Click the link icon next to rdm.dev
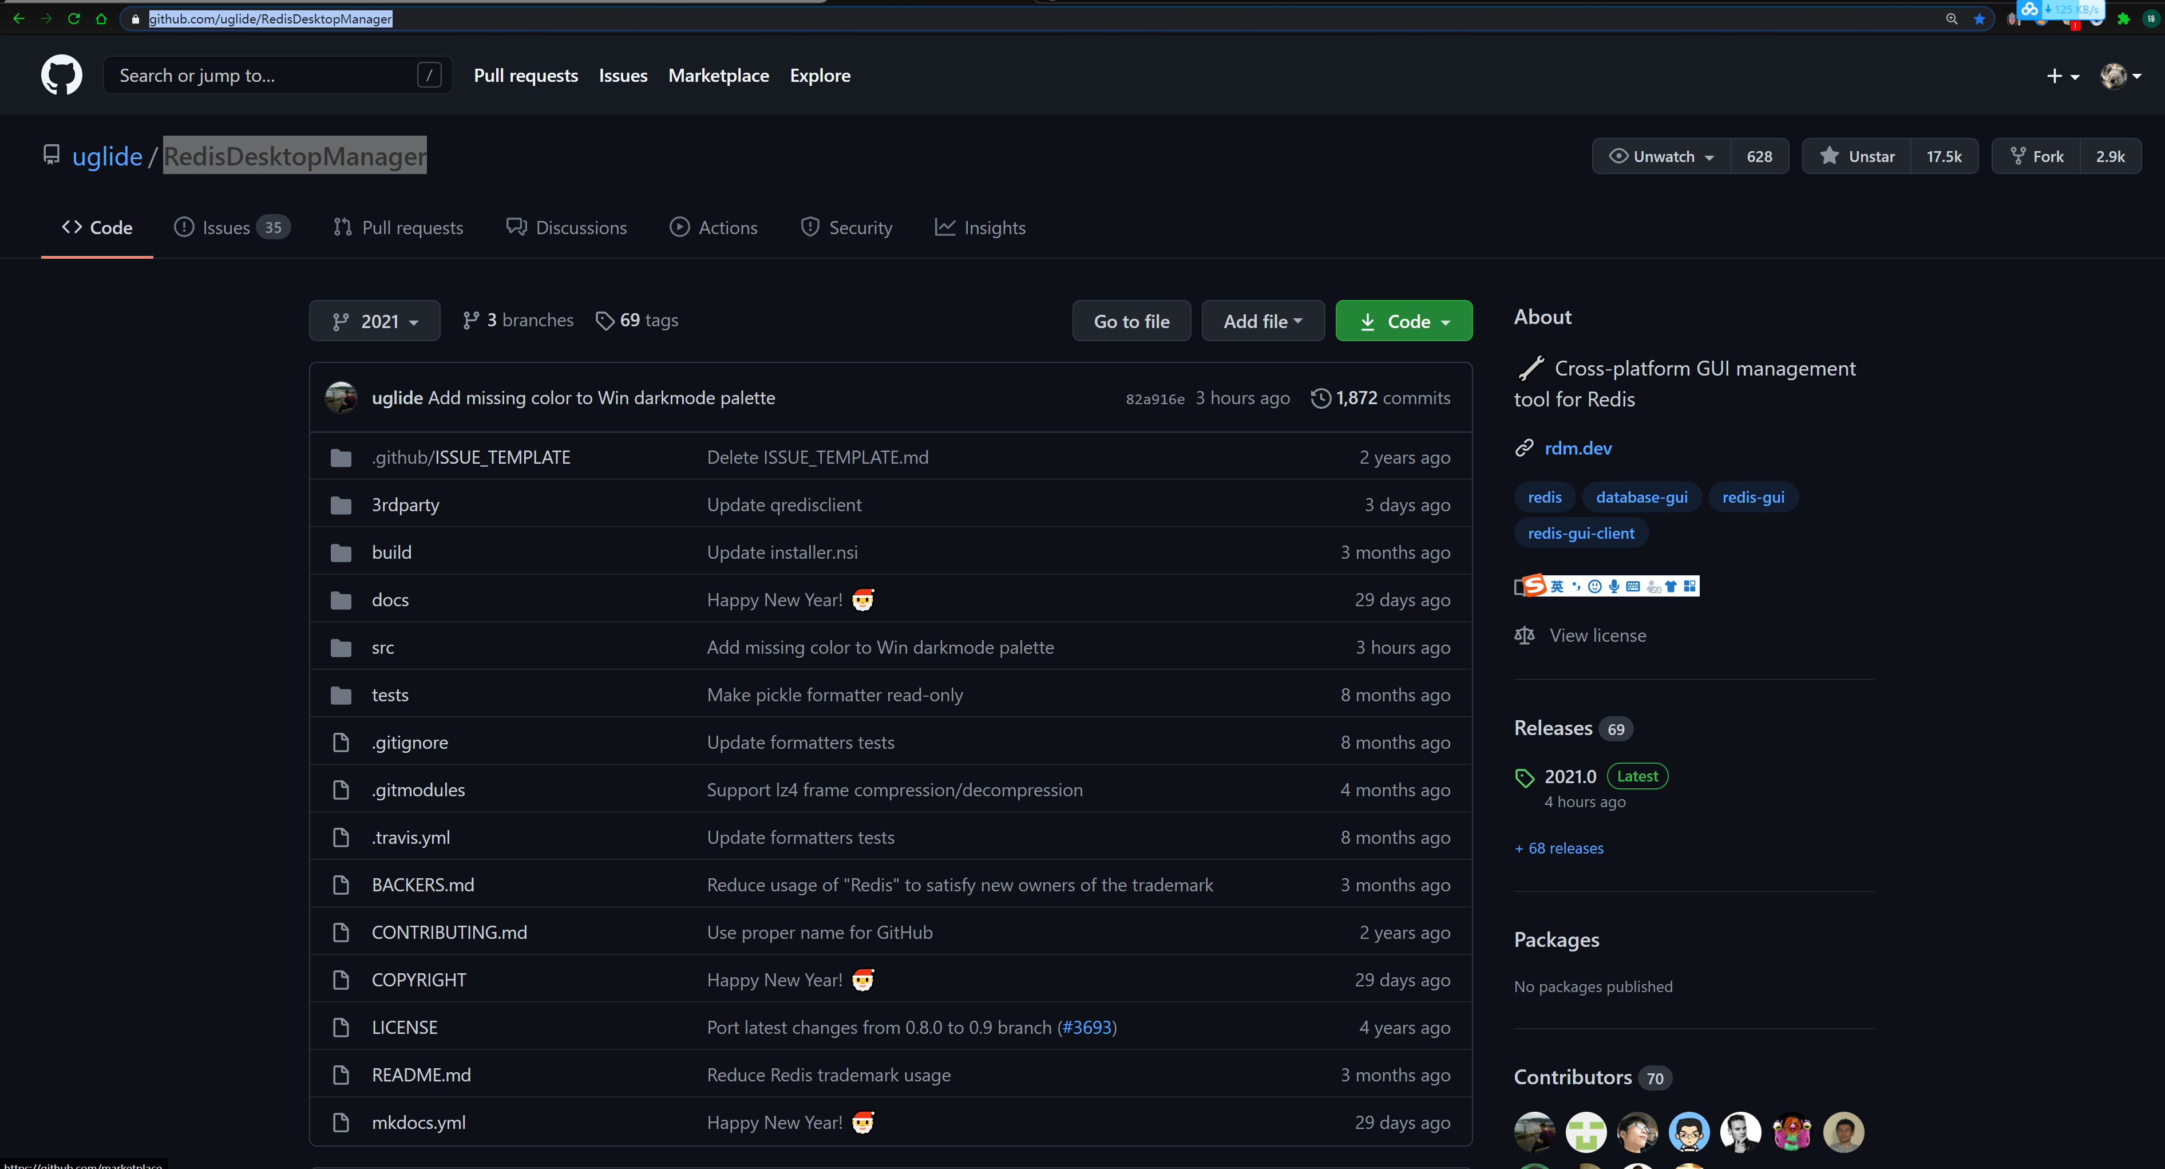 [1525, 448]
